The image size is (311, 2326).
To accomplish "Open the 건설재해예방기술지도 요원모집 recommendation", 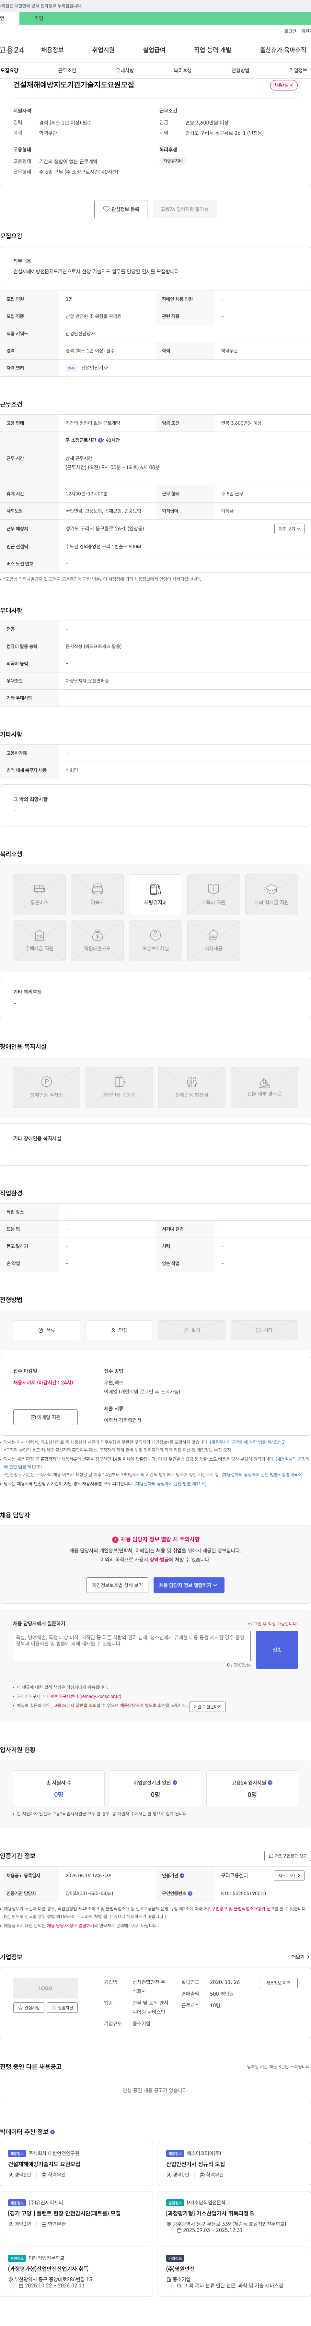I will click(44, 2164).
